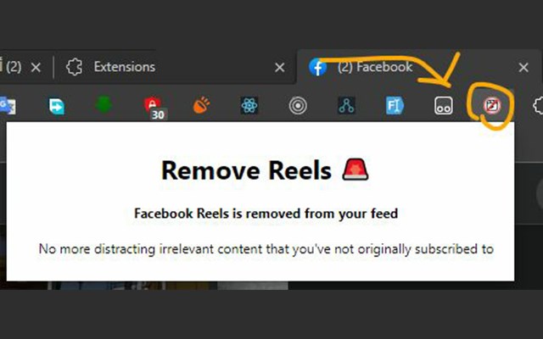Click the green extension icon
This screenshot has height=339, width=543.
104,105
